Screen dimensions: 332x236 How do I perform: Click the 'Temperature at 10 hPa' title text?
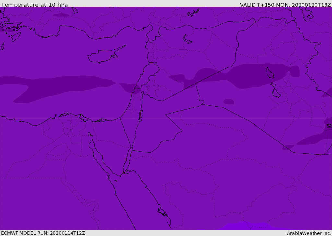click(x=34, y=5)
